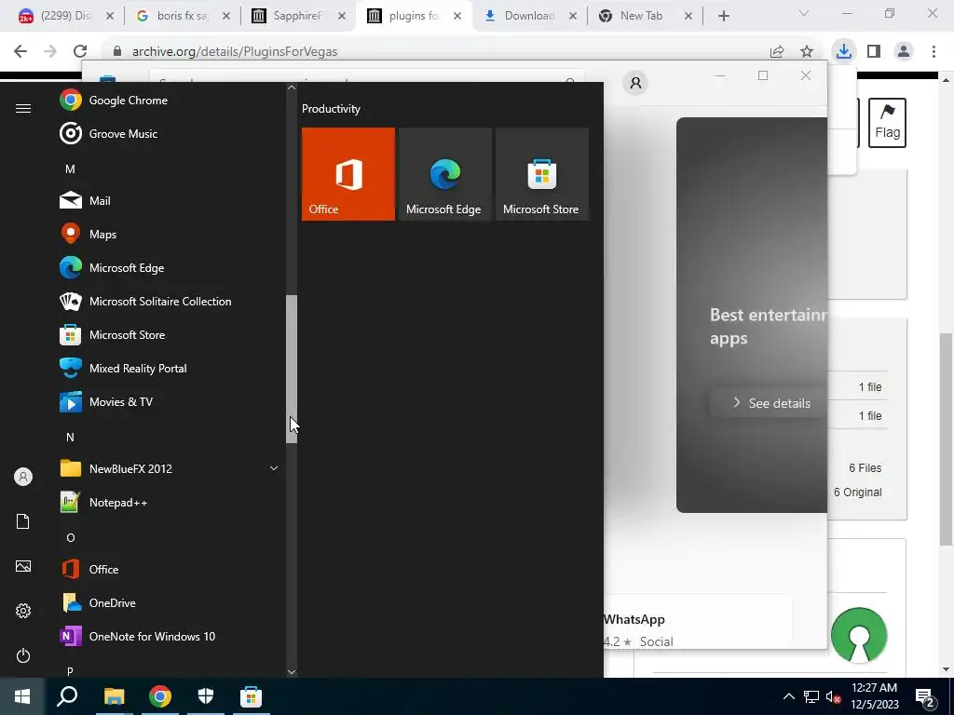
Task: Open File Explorer from the taskbar
Action: [114, 696]
